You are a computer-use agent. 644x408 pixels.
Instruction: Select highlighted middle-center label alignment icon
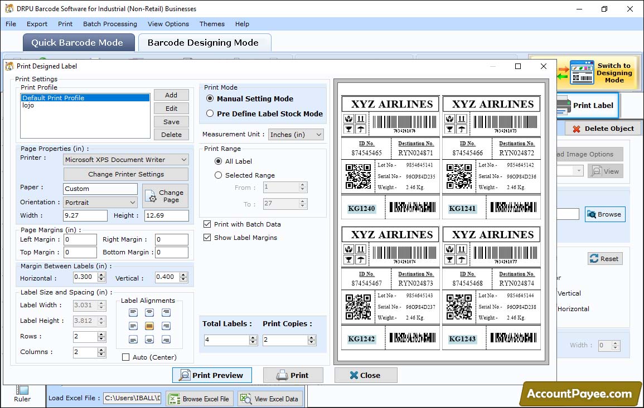149,326
